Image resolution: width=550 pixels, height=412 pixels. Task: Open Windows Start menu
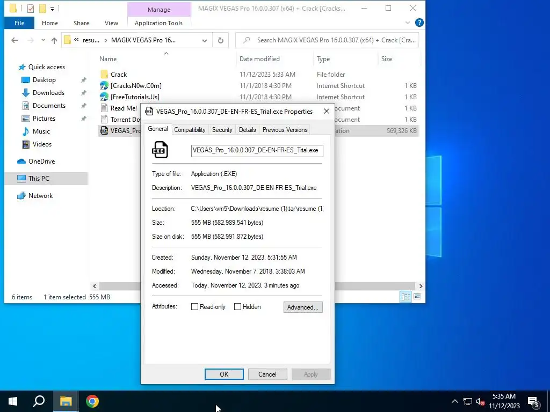13,401
